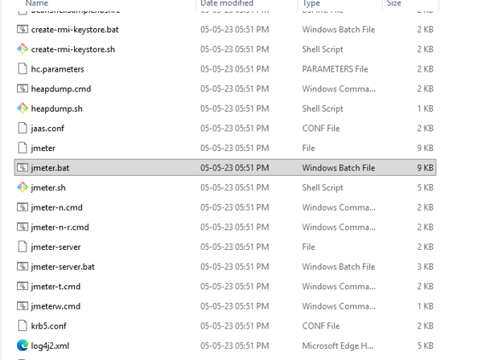Viewport: 502px width, 360px height.
Task: Click the CONF File type of jaas.conf
Action: click(x=321, y=129)
